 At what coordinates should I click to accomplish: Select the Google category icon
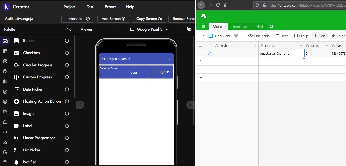tap(5, 152)
